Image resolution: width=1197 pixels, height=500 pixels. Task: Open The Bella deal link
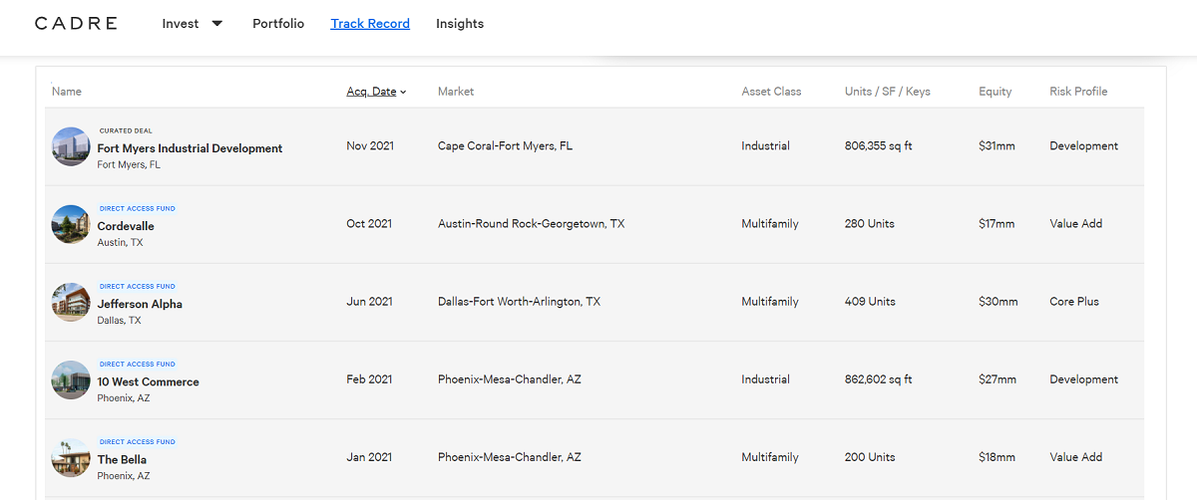point(122,459)
